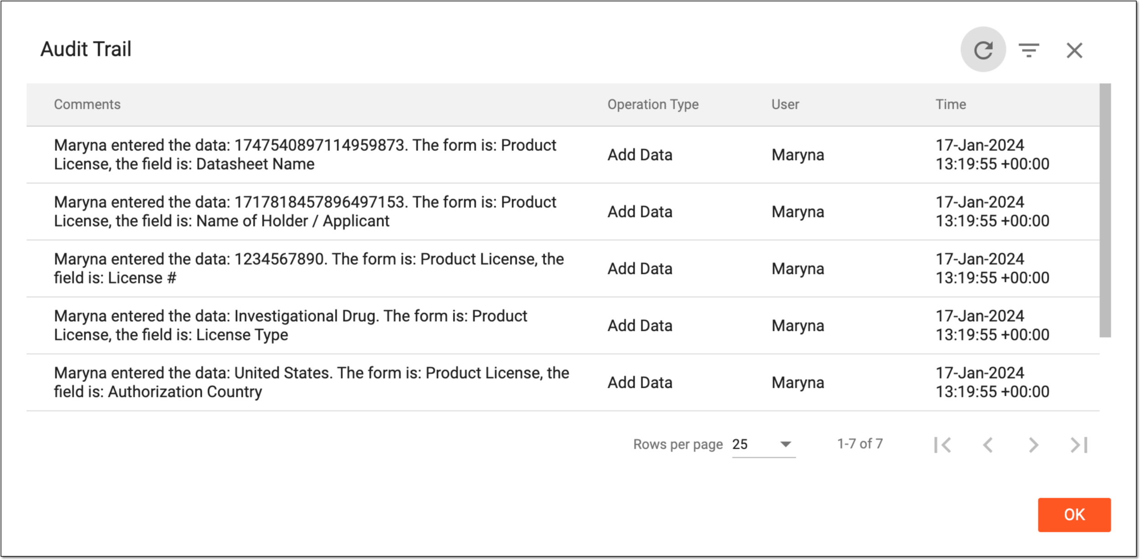Click the vertical scrollbar thumb
Image resolution: width=1140 pixels, height=560 pixels.
[x=1105, y=210]
